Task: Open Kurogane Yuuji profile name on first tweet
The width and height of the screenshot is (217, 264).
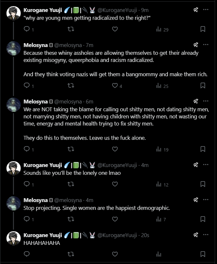Action: coord(42,10)
